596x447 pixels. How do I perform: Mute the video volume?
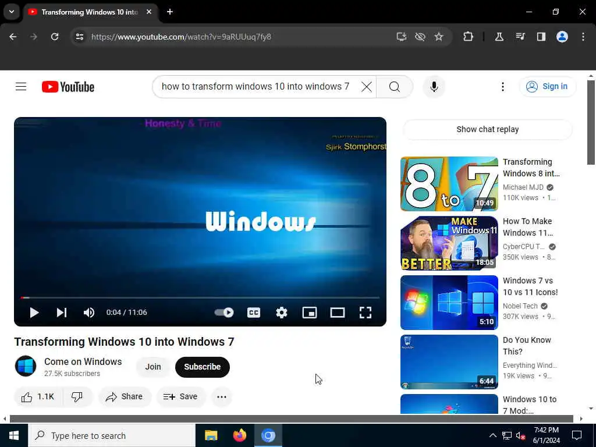click(x=89, y=313)
